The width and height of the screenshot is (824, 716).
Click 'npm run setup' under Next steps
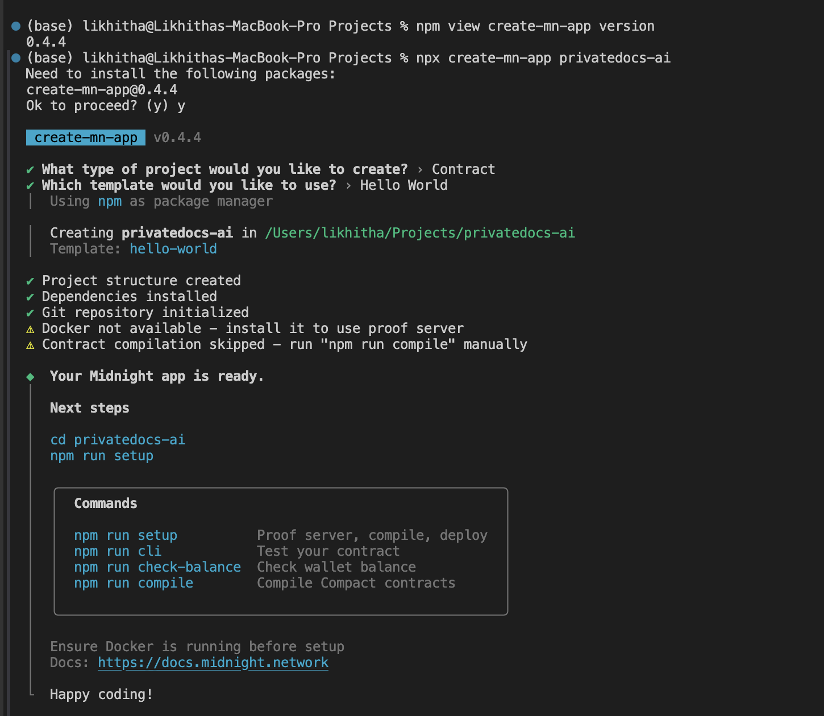(x=102, y=456)
